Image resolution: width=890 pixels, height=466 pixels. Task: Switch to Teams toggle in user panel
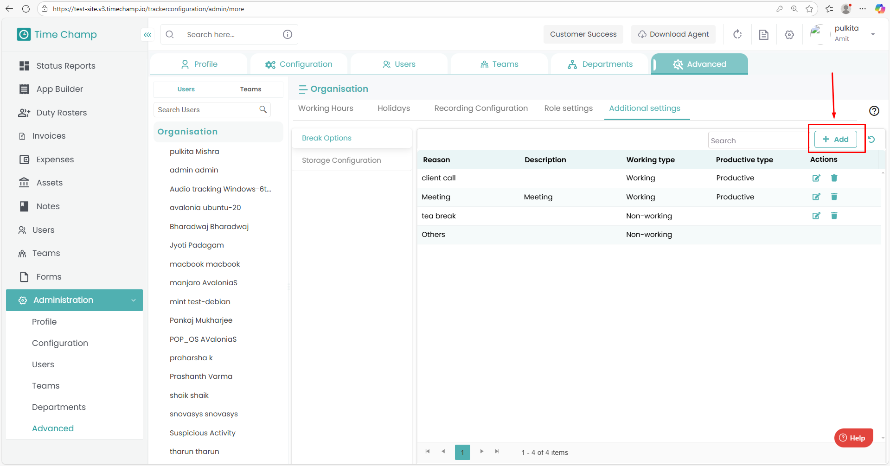tap(250, 89)
